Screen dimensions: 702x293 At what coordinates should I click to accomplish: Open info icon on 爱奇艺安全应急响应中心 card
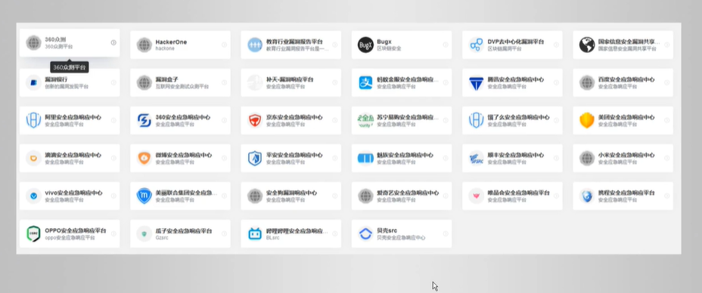tap(446, 196)
